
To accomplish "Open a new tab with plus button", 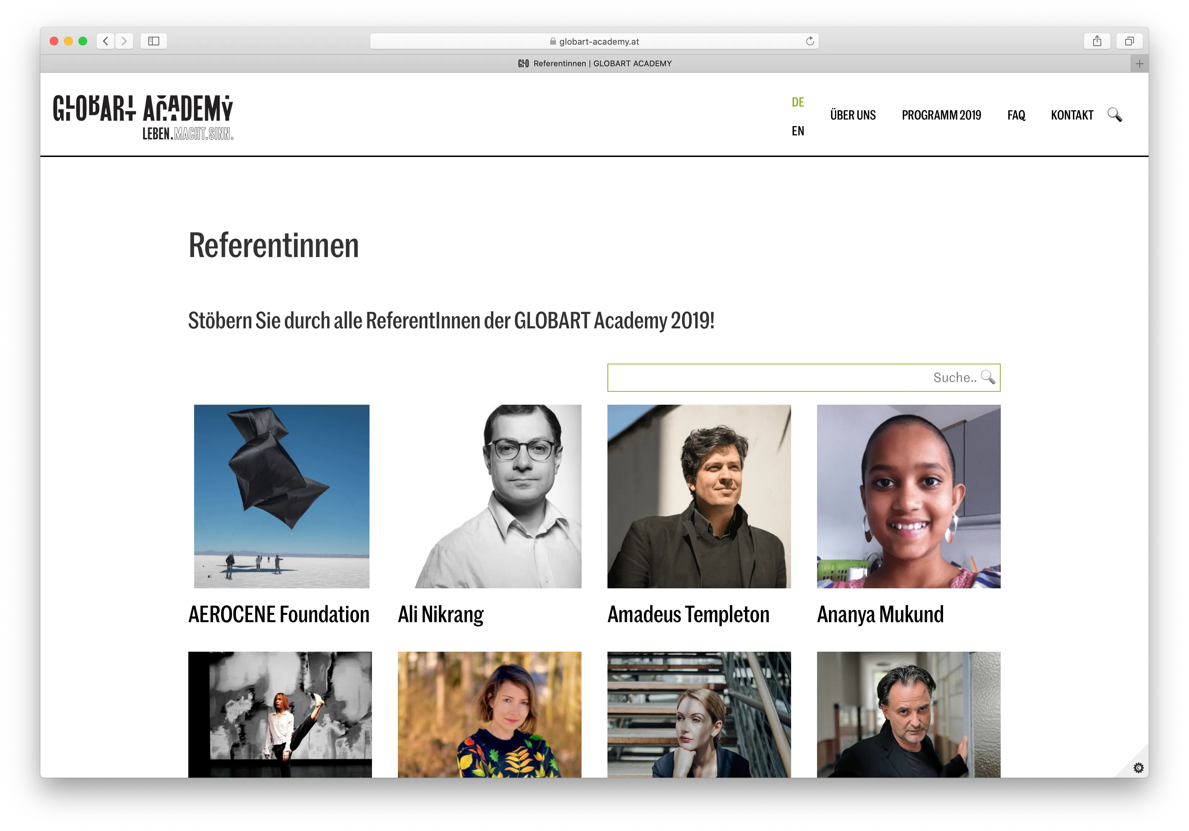I will 1139,64.
